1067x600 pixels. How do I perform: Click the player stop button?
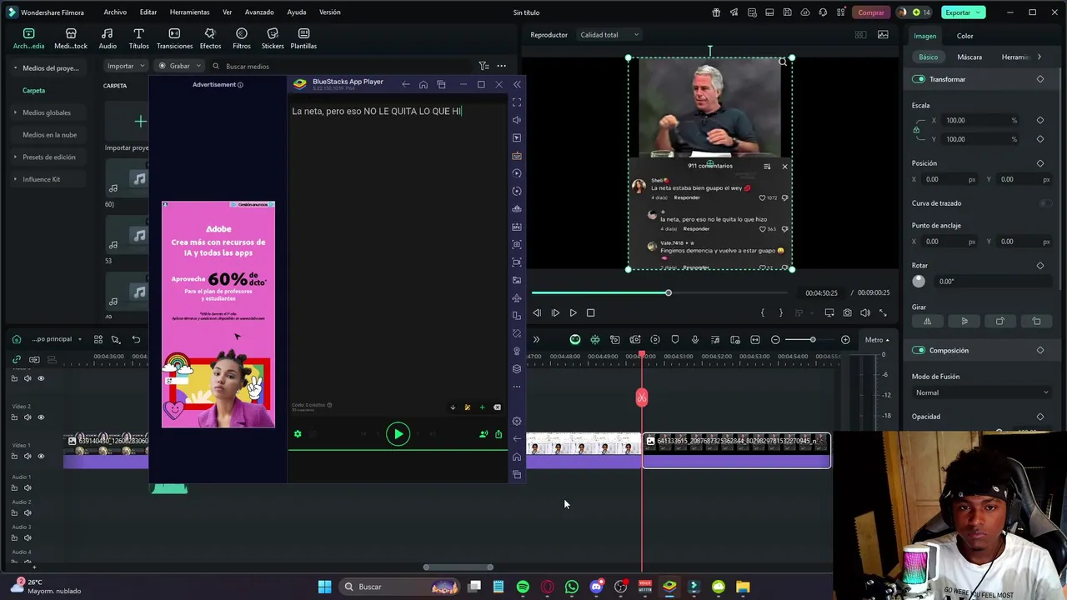point(590,312)
